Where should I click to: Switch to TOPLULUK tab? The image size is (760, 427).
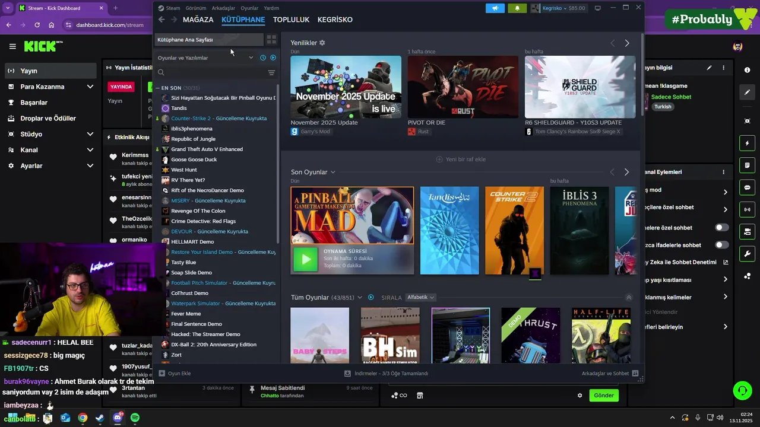point(291,20)
